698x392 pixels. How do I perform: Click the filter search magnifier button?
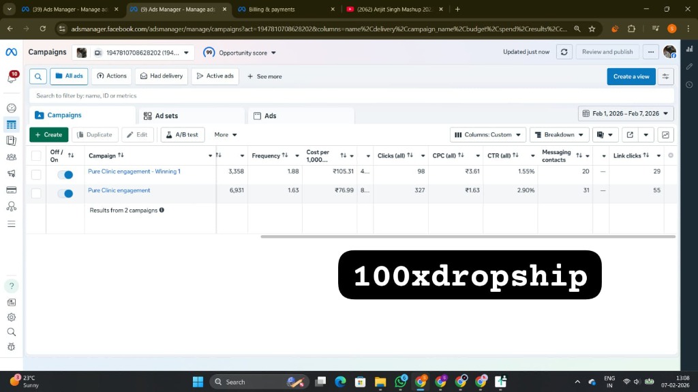tap(38, 76)
